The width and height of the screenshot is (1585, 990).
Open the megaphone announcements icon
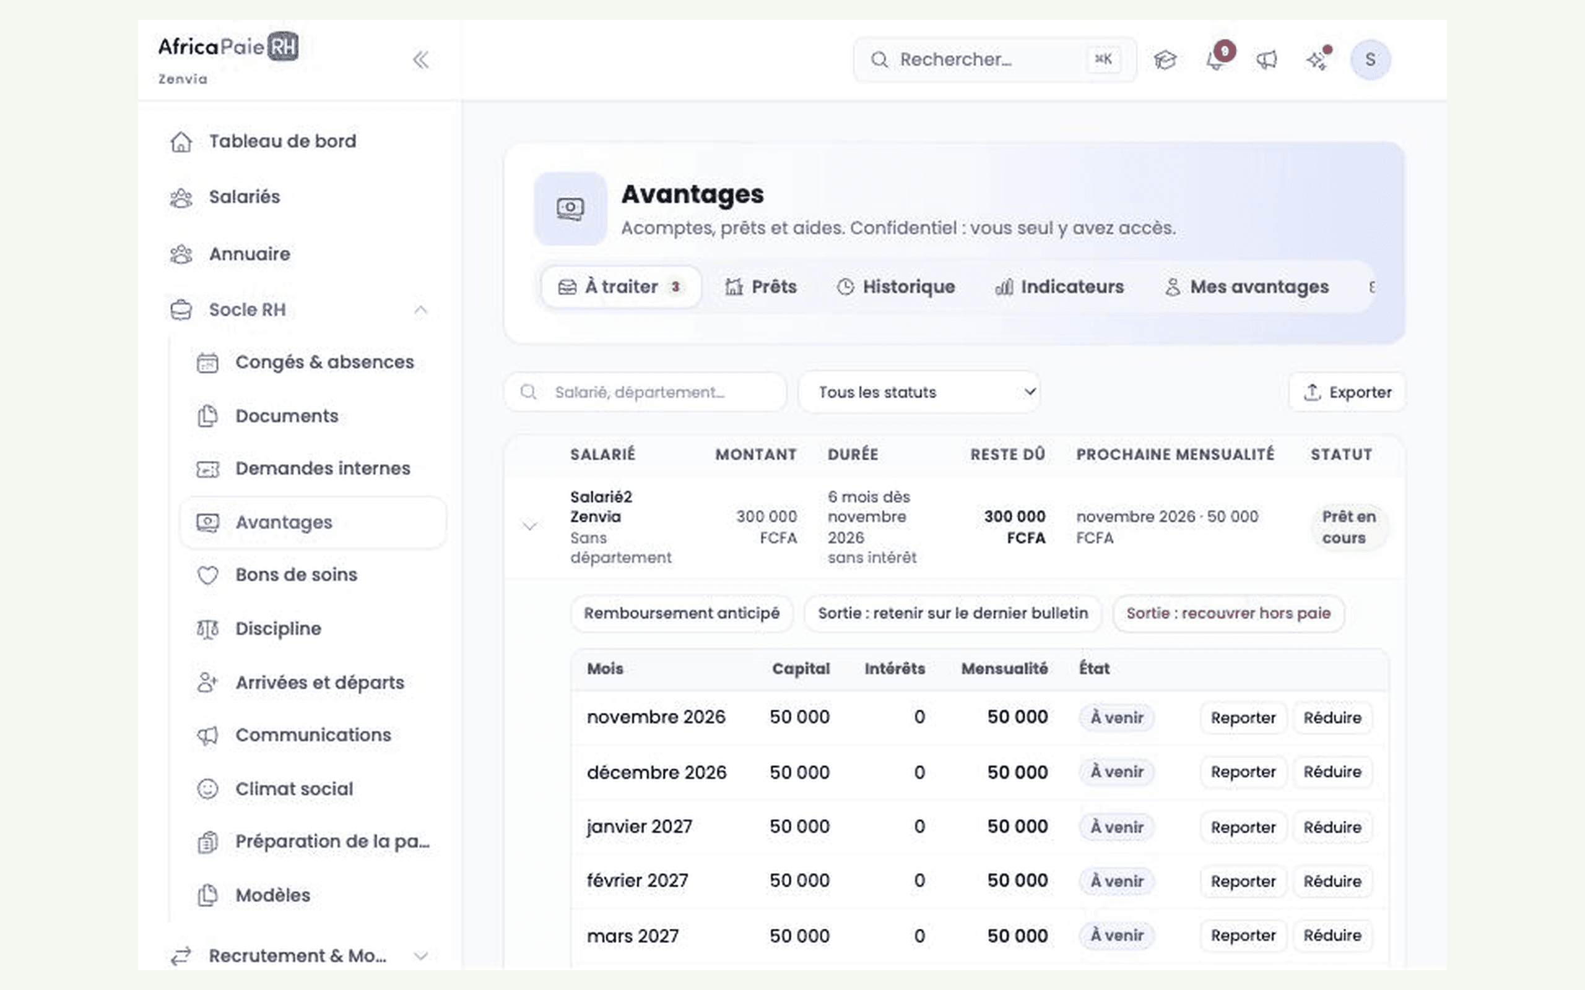pos(1267,59)
